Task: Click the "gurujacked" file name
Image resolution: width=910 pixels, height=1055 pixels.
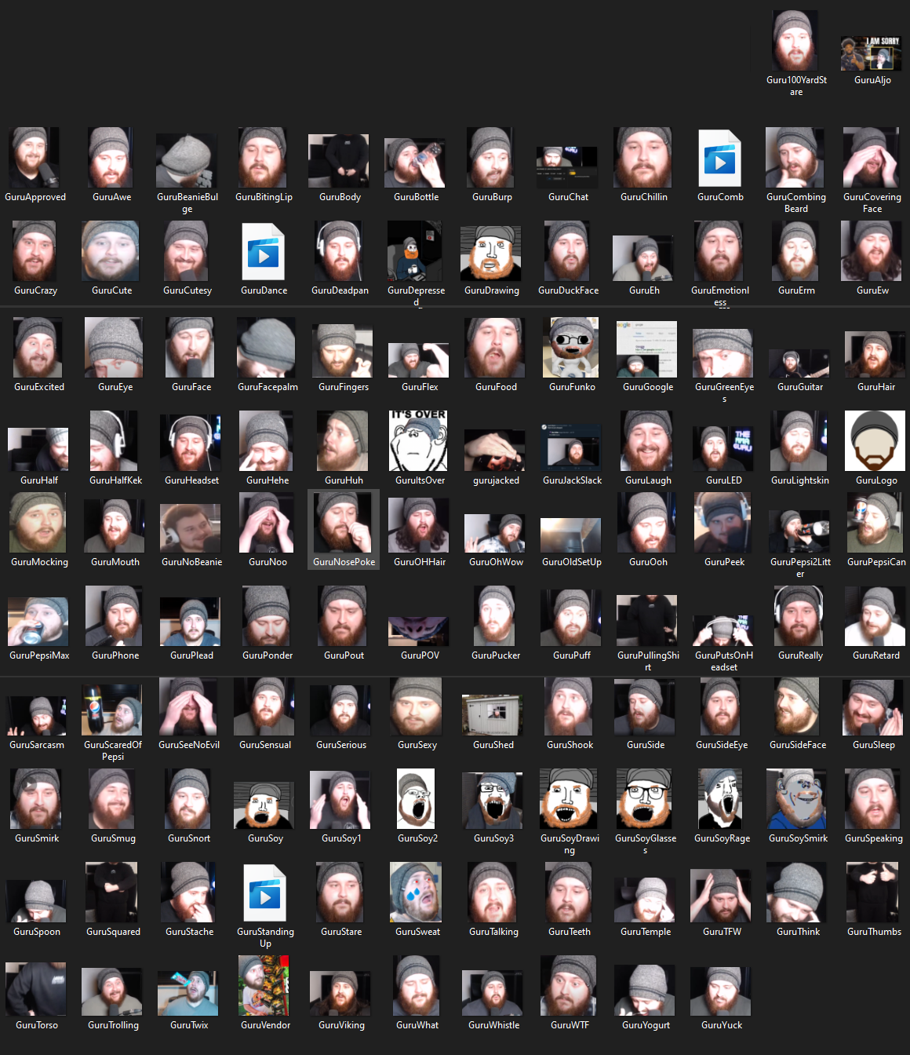Action: pos(494,481)
